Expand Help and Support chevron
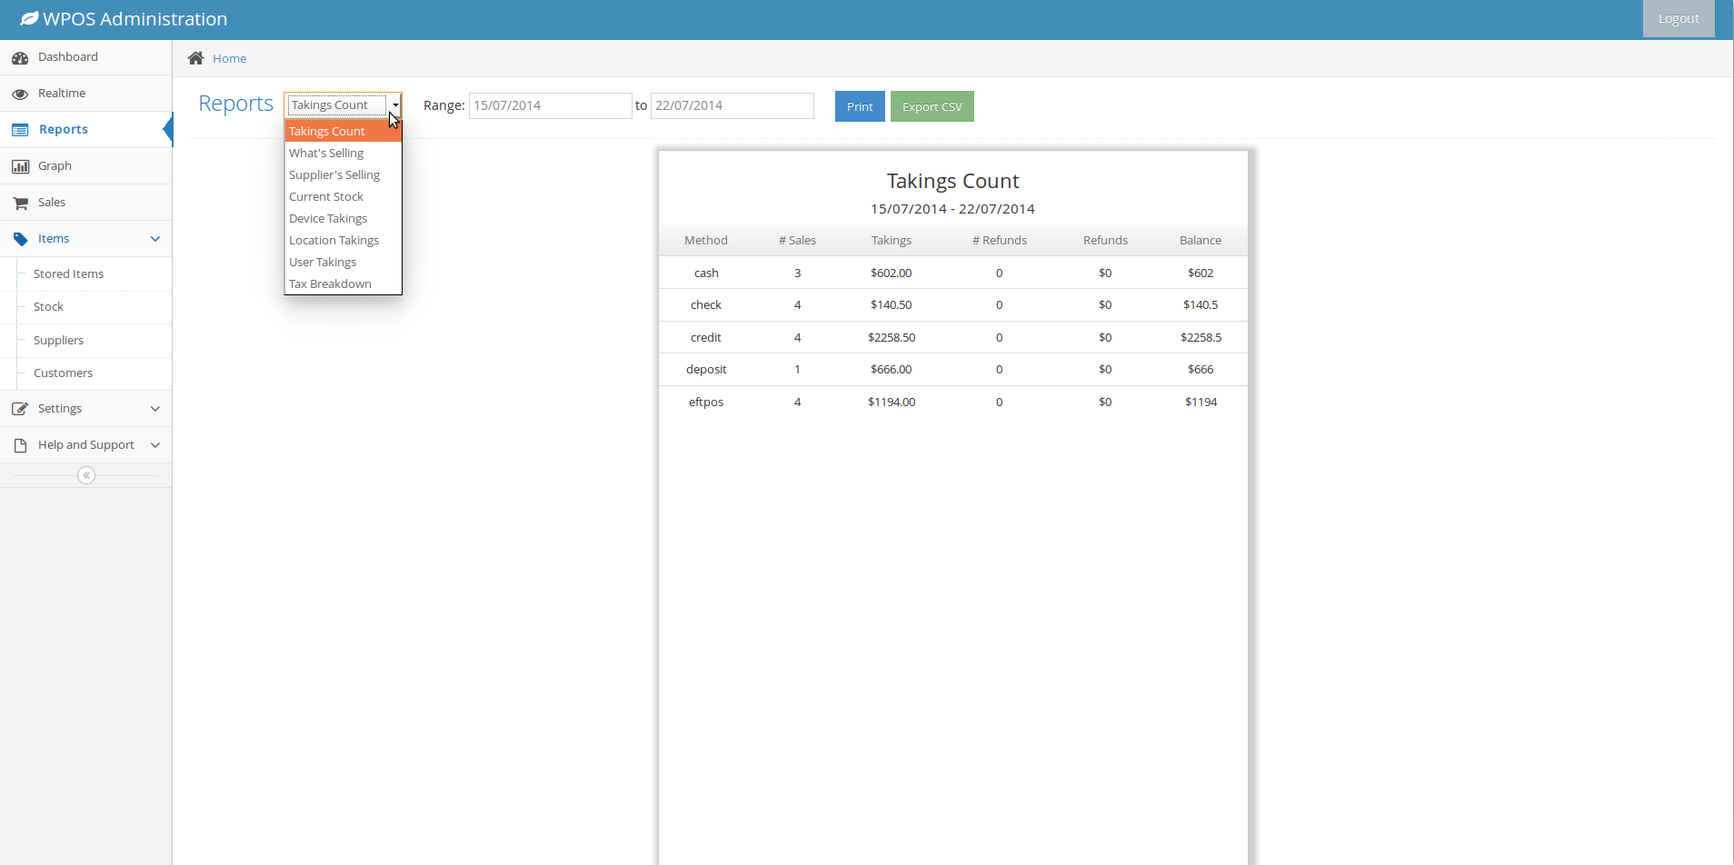The image size is (1734, 865). (x=155, y=445)
